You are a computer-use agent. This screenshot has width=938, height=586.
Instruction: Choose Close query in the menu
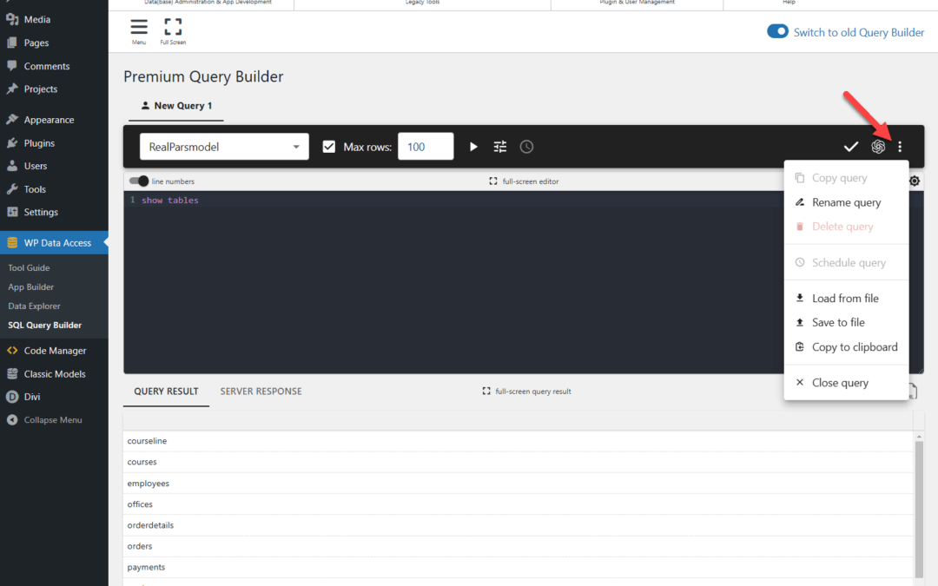847,383
